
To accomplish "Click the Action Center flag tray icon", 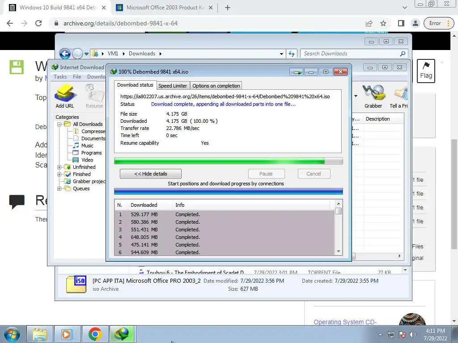I will tap(402, 335).
